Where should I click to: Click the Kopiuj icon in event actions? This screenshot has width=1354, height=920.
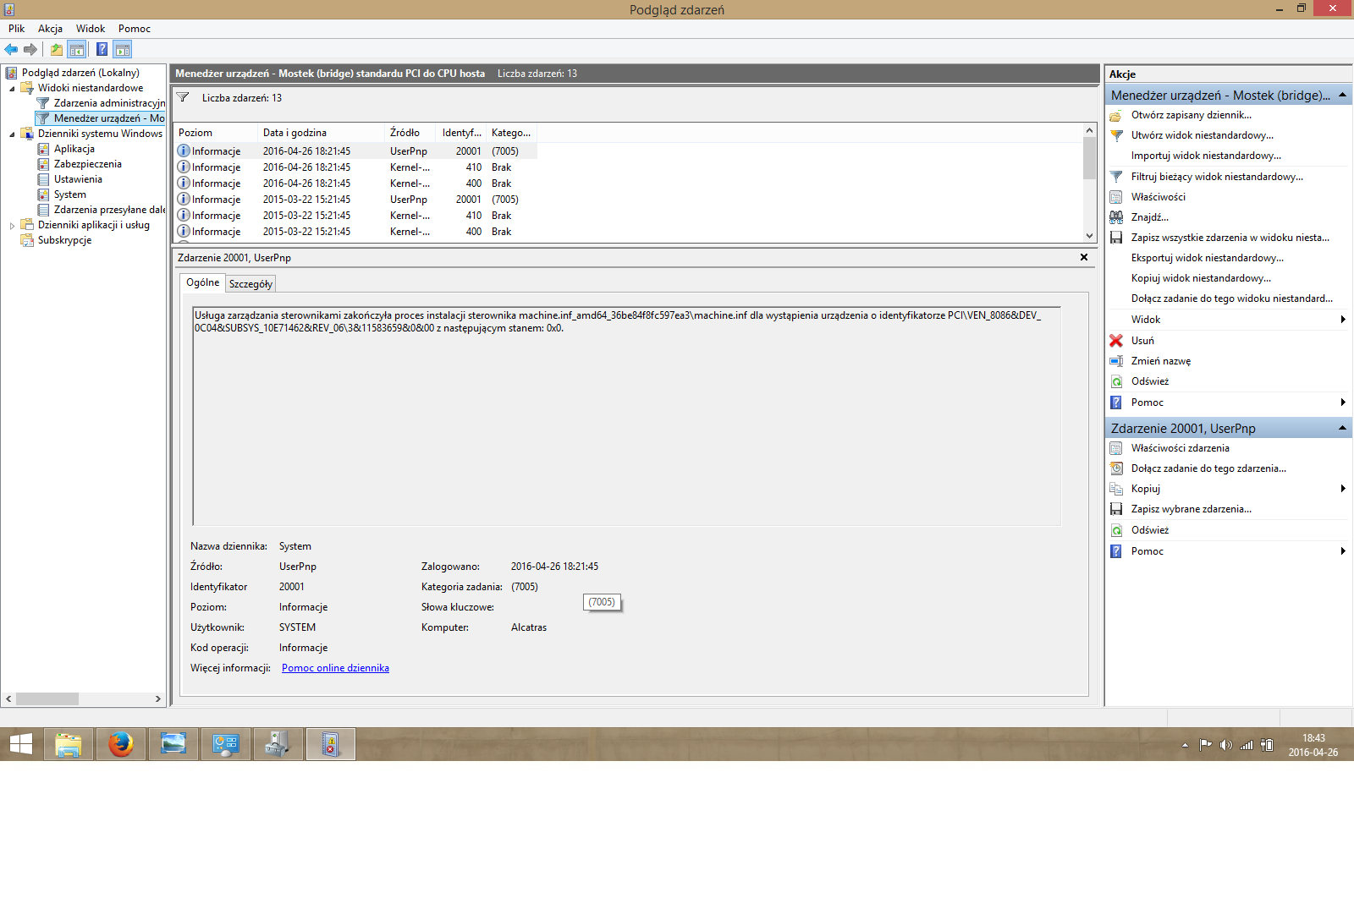click(x=1116, y=489)
